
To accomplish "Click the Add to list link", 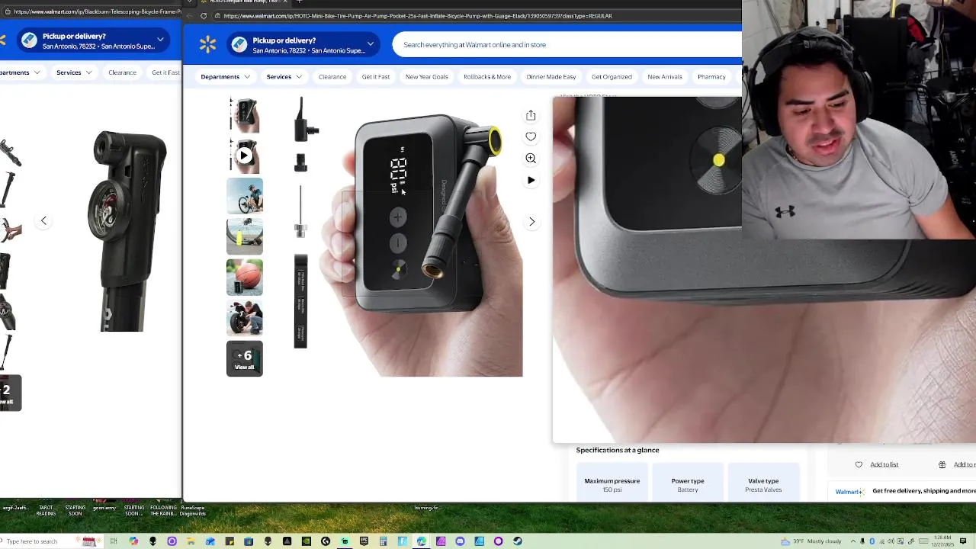I will coord(884,464).
